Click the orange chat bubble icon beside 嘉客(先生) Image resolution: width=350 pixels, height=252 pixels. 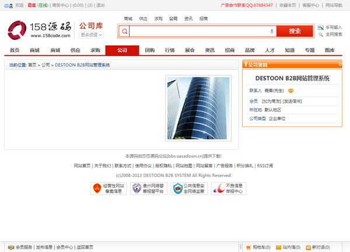click(290, 90)
